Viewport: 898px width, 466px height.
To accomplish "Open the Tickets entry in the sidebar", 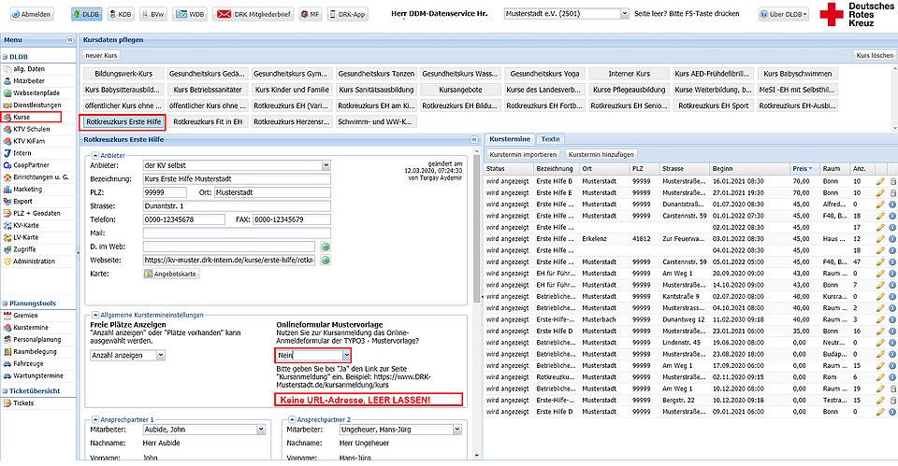I will [x=23, y=402].
